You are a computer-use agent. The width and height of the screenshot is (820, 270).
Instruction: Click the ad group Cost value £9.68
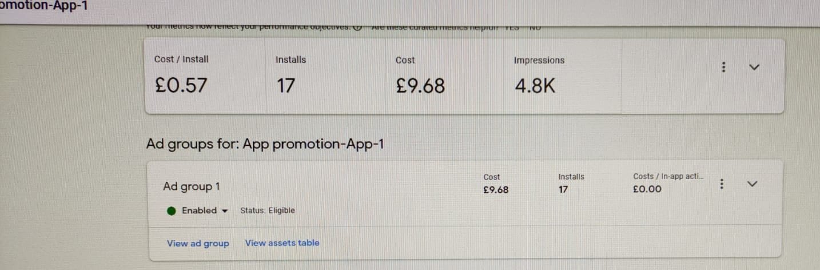point(496,189)
